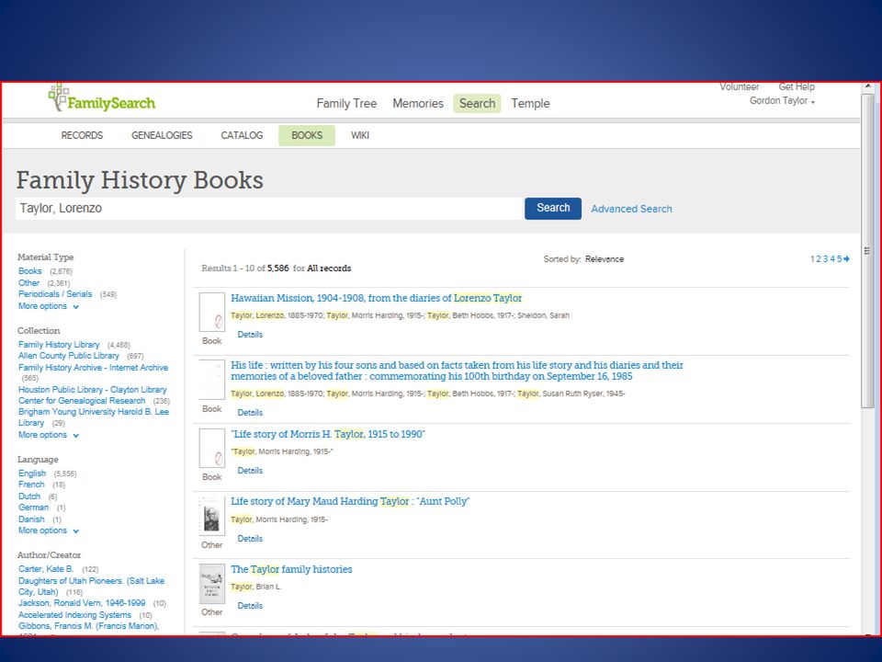Switch to GENEALOGIES tab
The image size is (882, 662).
click(x=162, y=136)
